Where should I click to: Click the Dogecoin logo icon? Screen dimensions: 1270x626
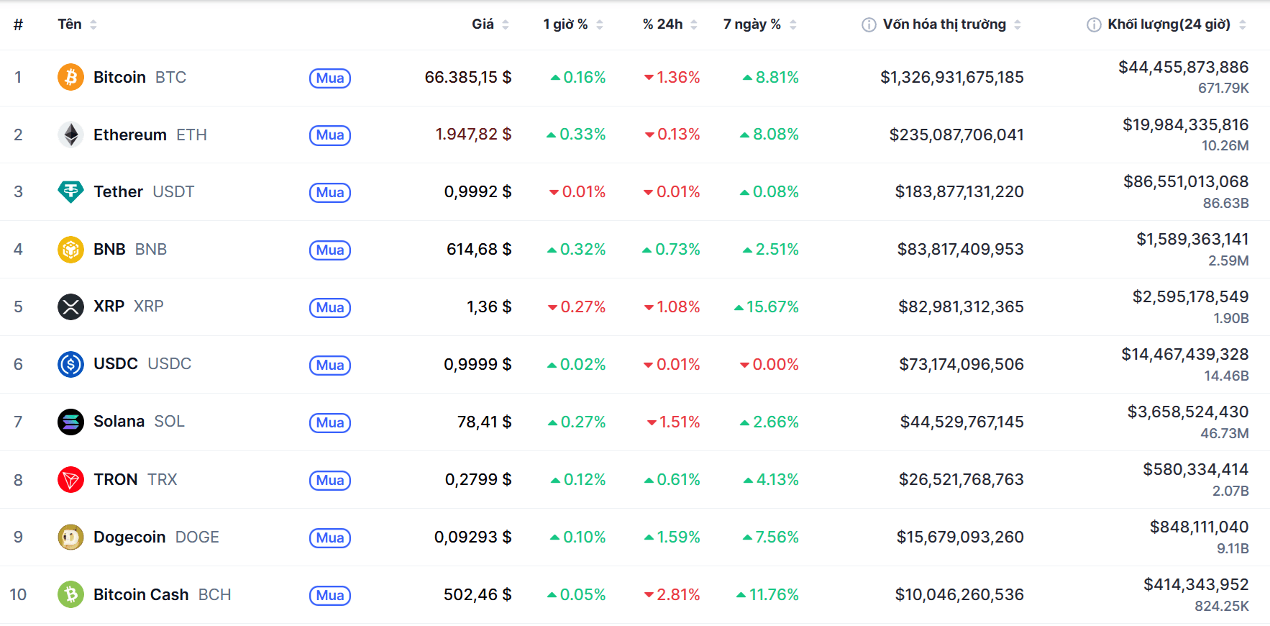[70, 537]
